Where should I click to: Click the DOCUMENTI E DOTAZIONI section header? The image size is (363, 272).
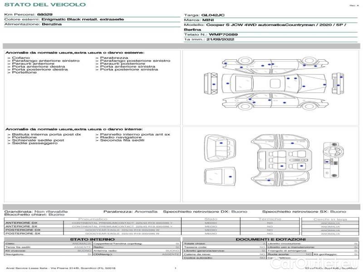pos(270,239)
